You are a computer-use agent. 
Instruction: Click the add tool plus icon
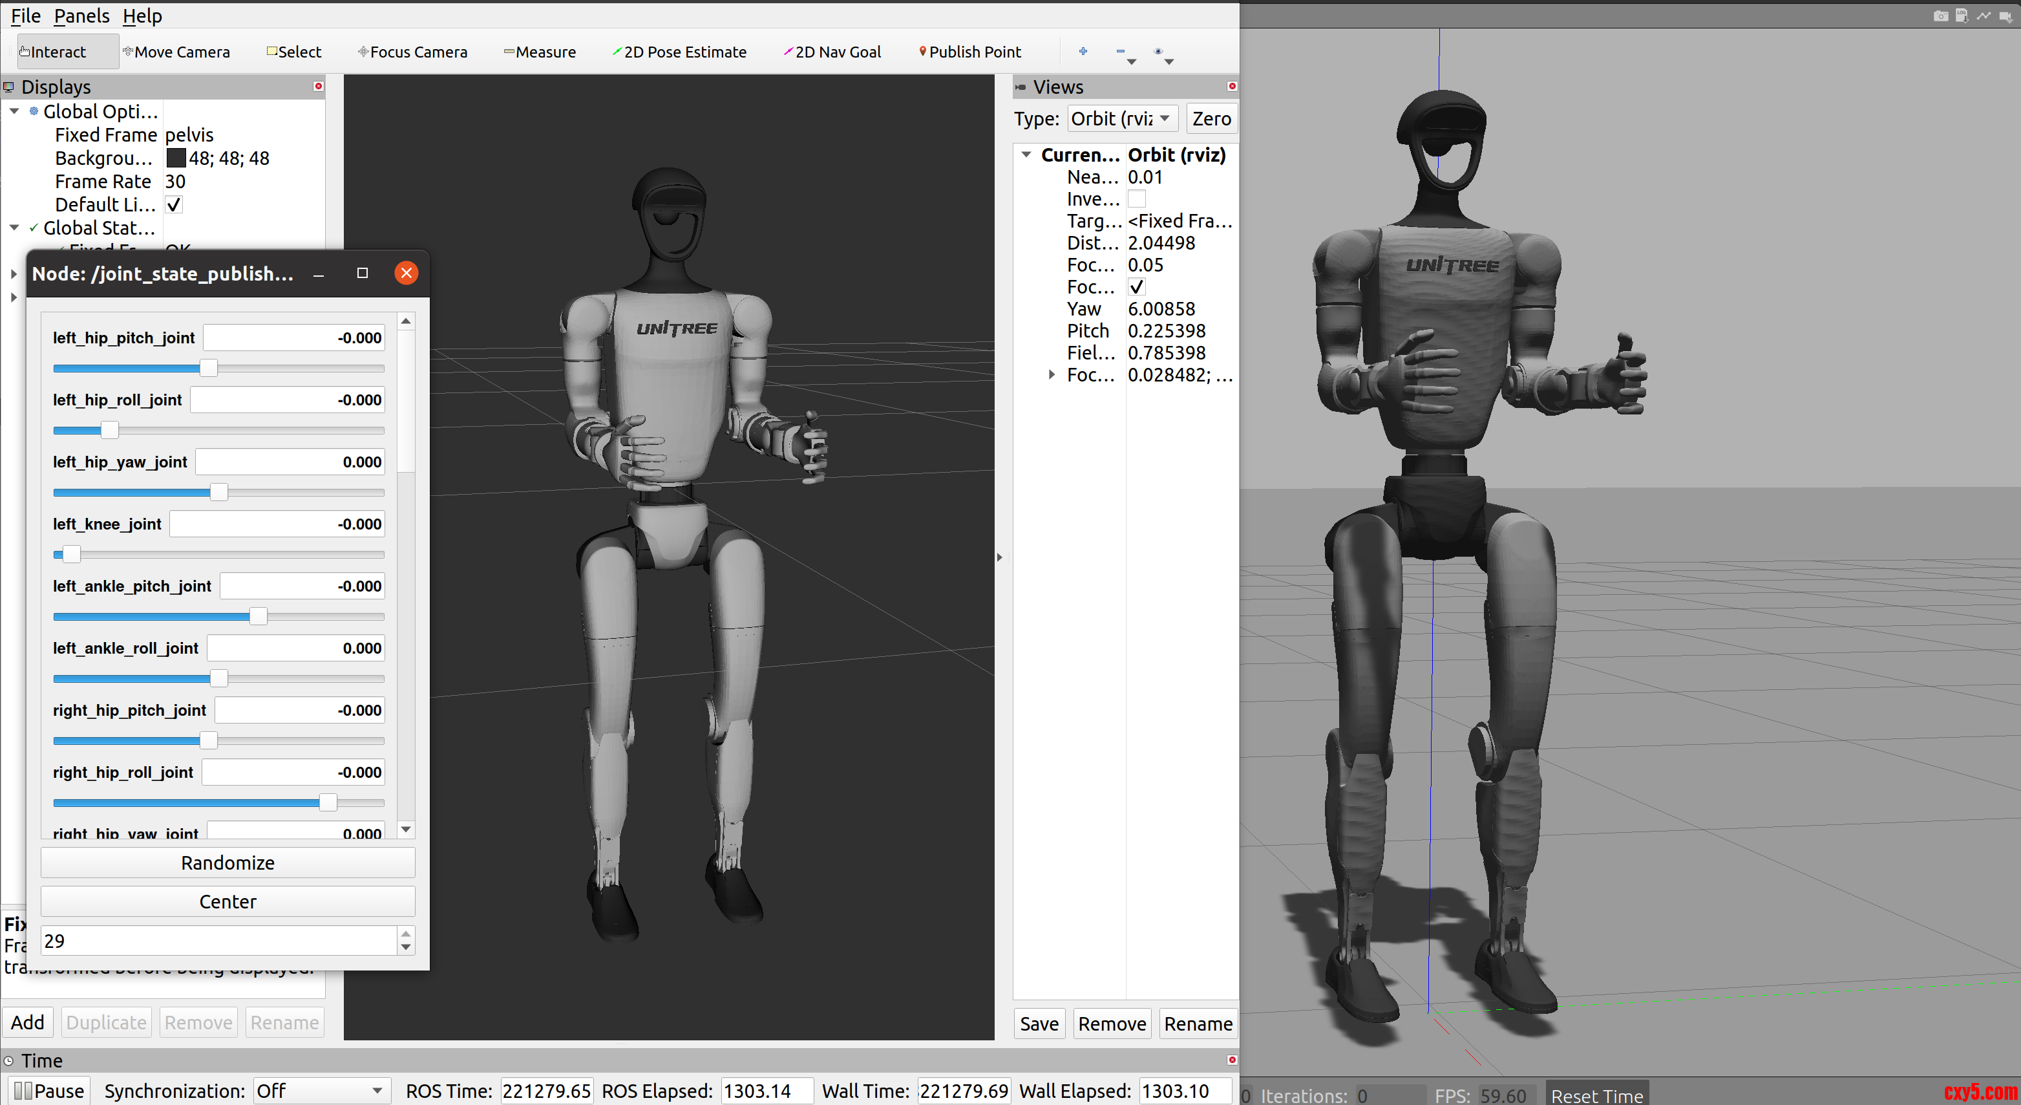tap(1083, 52)
